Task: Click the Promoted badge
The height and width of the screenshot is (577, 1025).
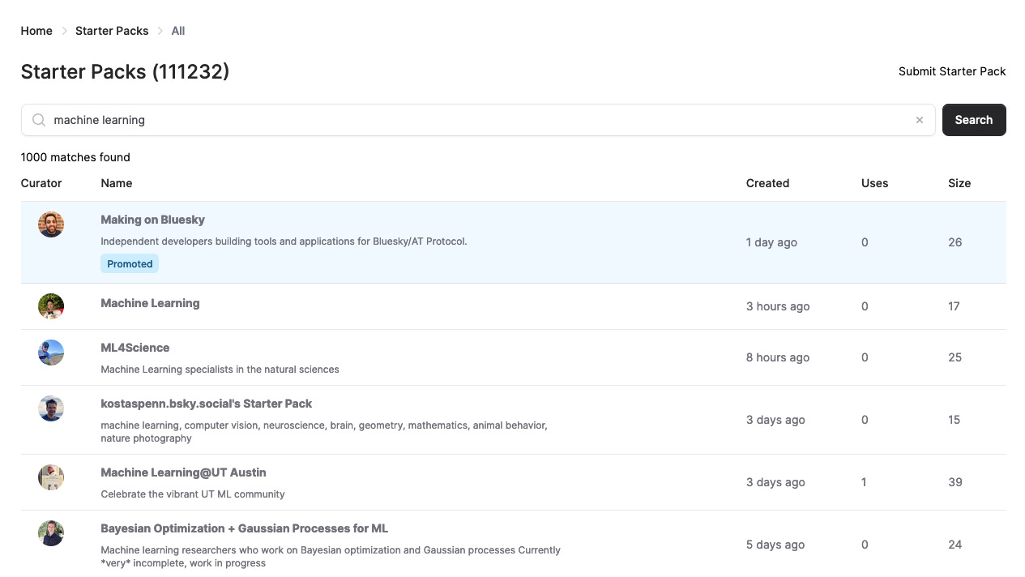Action: pyautogui.click(x=130, y=263)
